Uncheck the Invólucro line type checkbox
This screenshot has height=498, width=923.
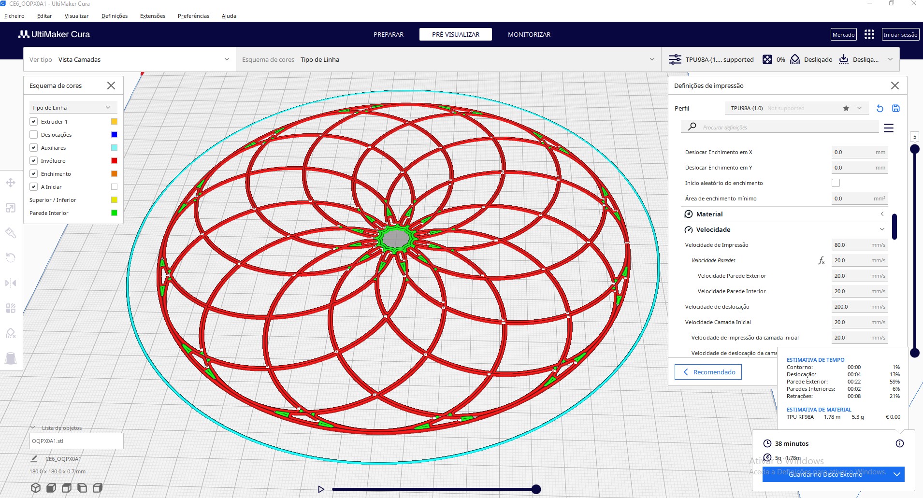(34, 161)
